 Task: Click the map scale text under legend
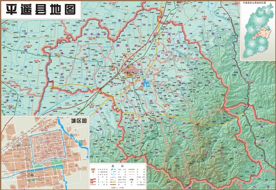(117, 188)
